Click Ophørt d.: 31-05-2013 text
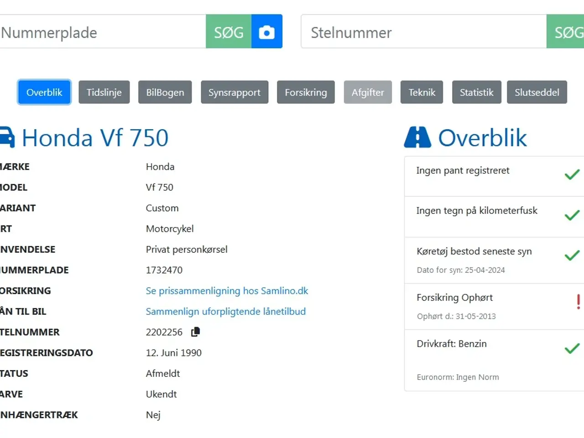584x438 pixels. [x=456, y=316]
